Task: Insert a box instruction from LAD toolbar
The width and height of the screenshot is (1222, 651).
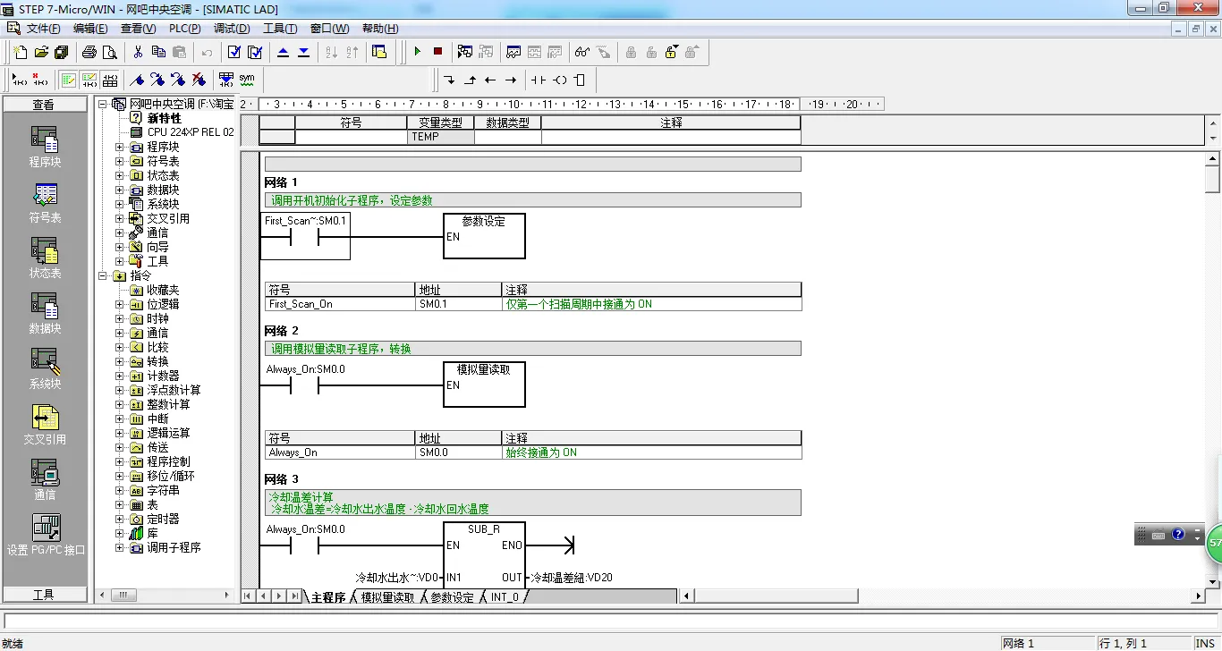Action: (580, 80)
